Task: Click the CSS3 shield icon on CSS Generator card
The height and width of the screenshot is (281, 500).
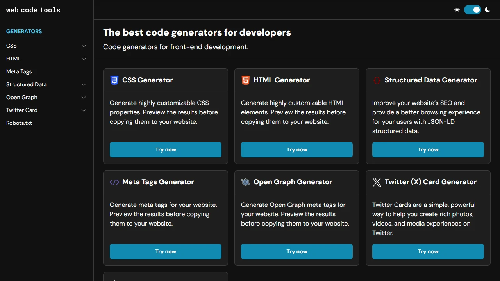Action: pyautogui.click(x=114, y=80)
